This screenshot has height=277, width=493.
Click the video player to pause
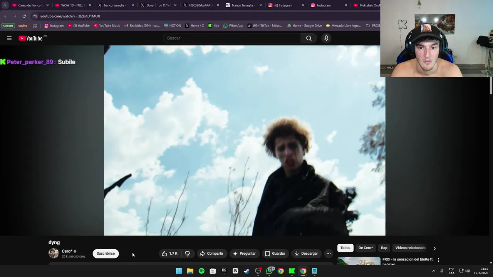coord(245,140)
